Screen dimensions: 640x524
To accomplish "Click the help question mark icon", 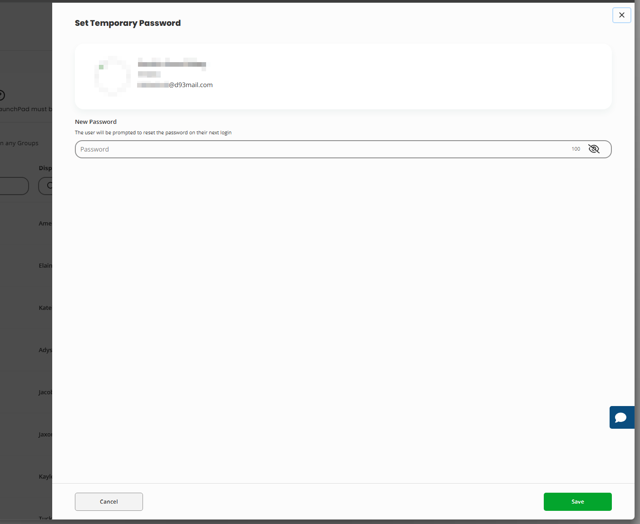I will click(1, 95).
